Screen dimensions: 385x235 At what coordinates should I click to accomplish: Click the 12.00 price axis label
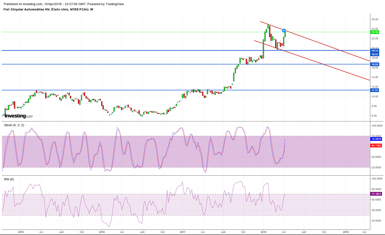click(375, 87)
